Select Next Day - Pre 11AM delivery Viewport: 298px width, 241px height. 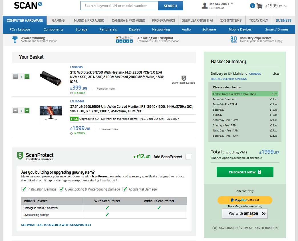click(245, 130)
